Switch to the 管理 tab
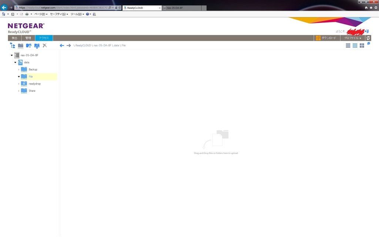 (28, 38)
